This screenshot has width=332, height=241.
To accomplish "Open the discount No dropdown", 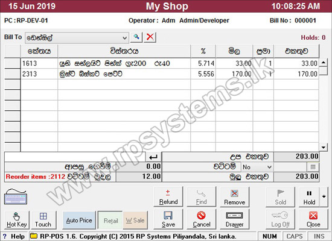I will pos(257,167).
